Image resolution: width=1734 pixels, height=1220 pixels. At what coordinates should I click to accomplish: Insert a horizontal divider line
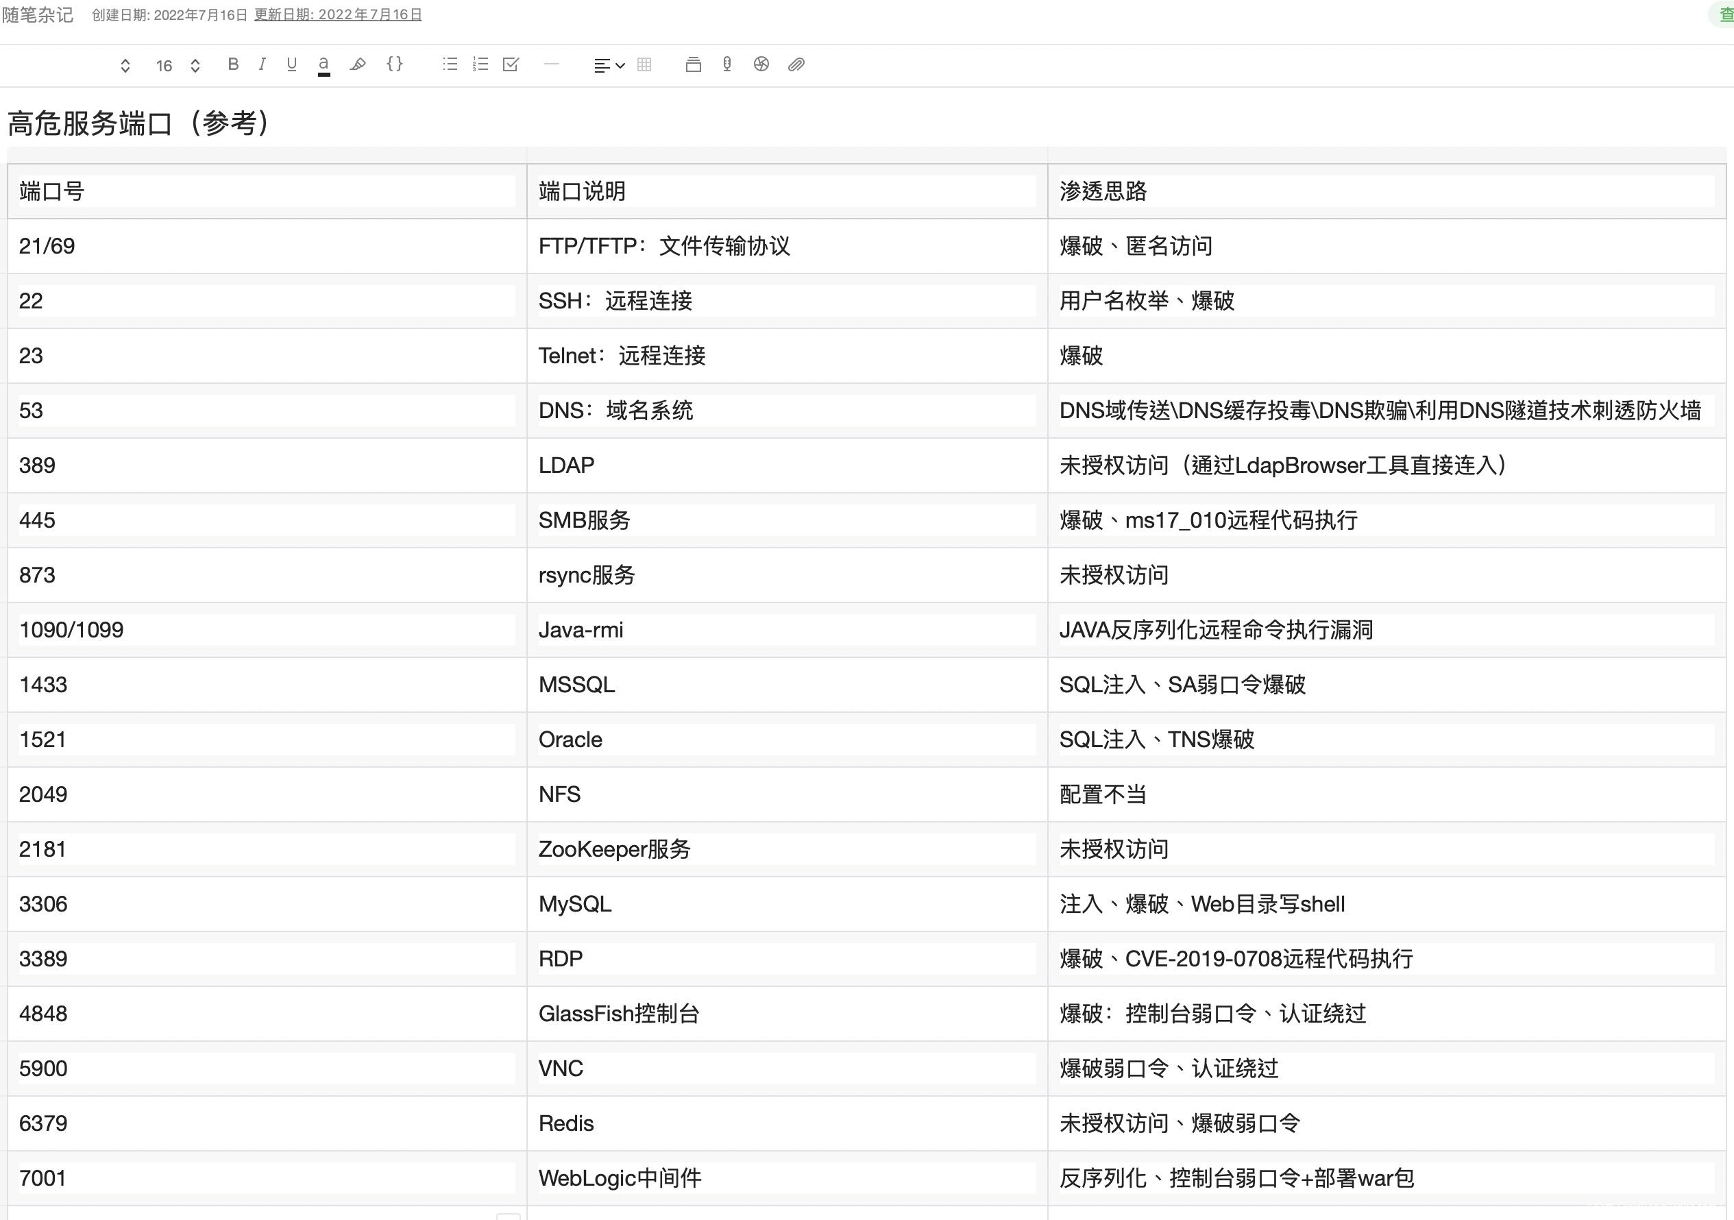552,64
